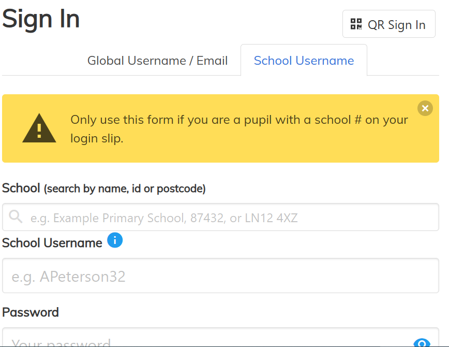The image size is (449, 347).
Task: Switch to Global Username / Email tab
Action: tap(157, 61)
